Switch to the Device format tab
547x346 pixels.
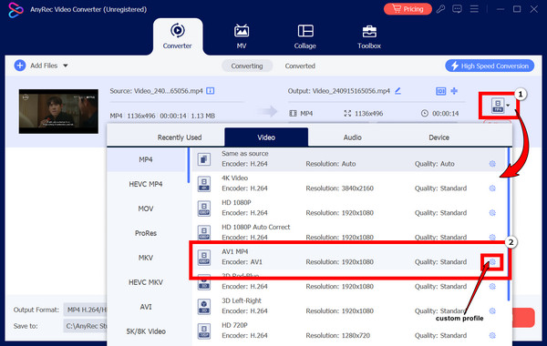point(439,137)
